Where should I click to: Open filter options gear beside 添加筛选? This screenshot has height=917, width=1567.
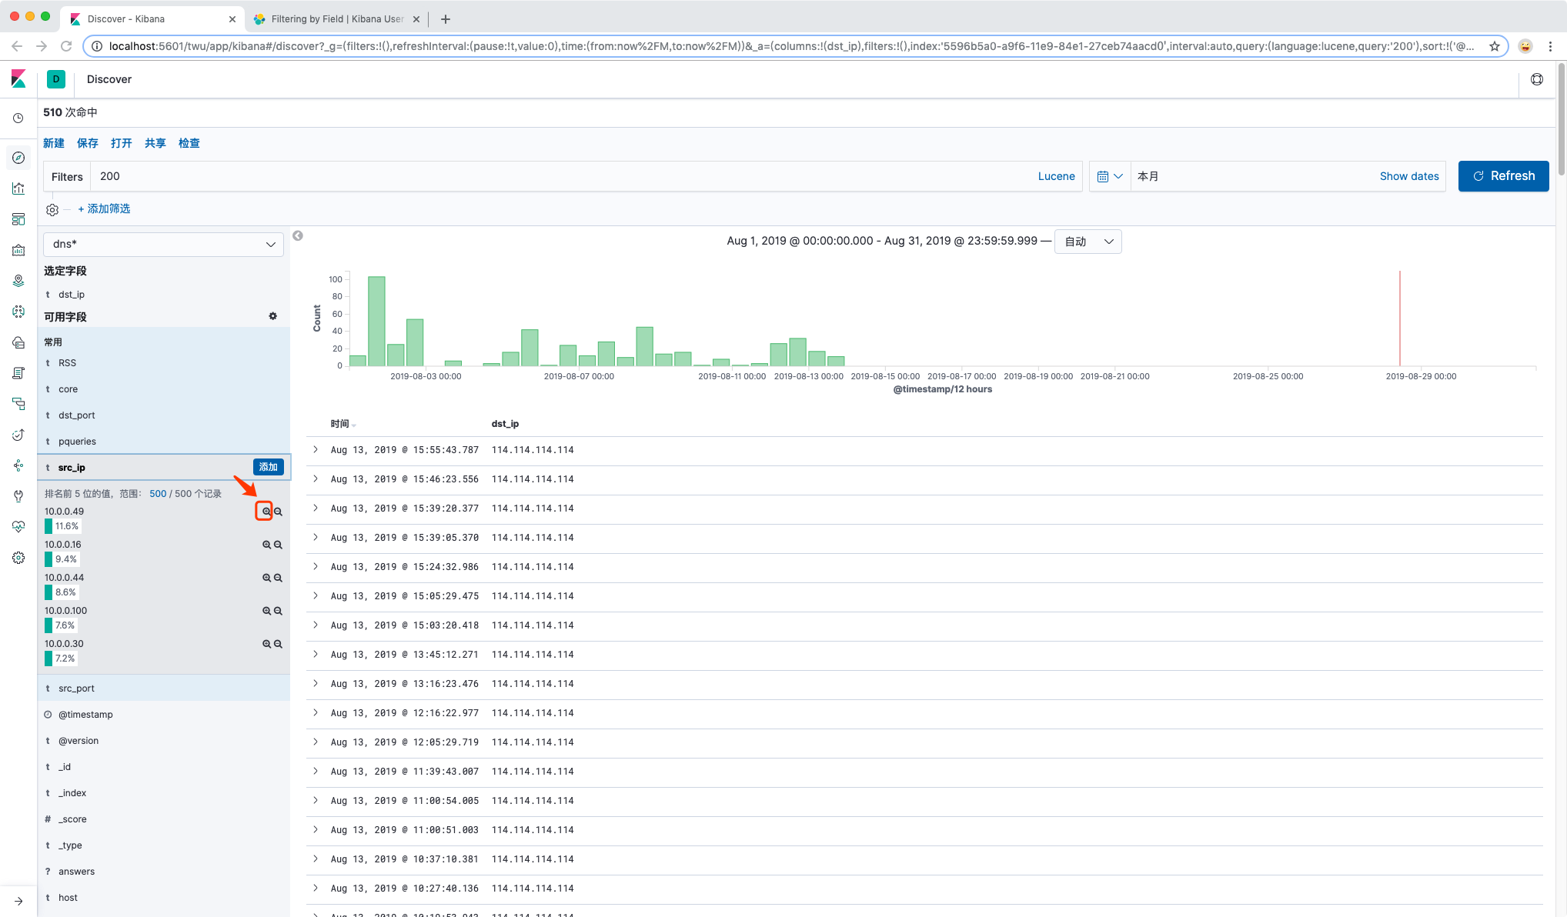tap(52, 210)
